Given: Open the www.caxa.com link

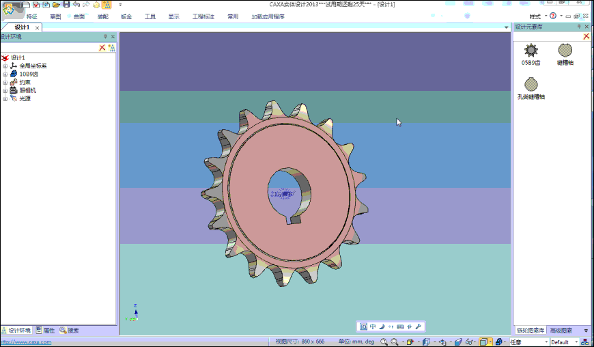Looking at the screenshot, I should click(x=26, y=342).
